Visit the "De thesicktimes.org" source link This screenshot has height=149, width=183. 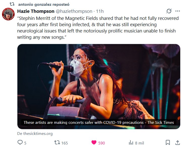[x=35, y=134]
